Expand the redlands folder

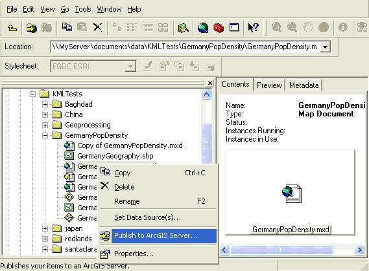click(x=45, y=239)
